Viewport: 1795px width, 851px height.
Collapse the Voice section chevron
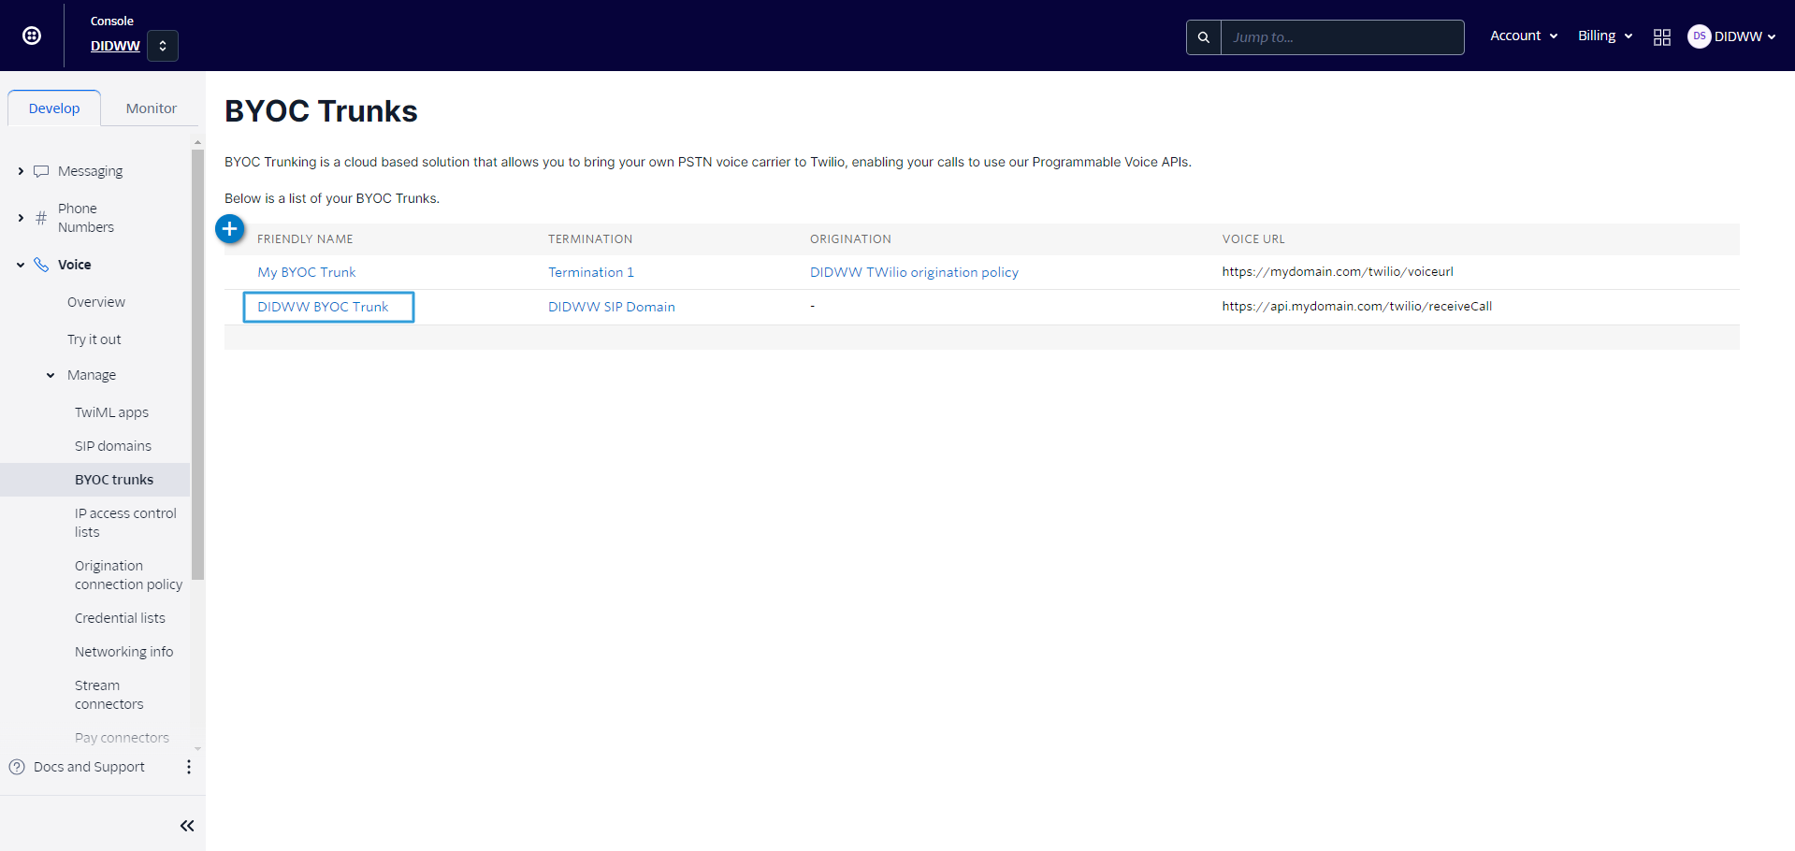[21, 265]
